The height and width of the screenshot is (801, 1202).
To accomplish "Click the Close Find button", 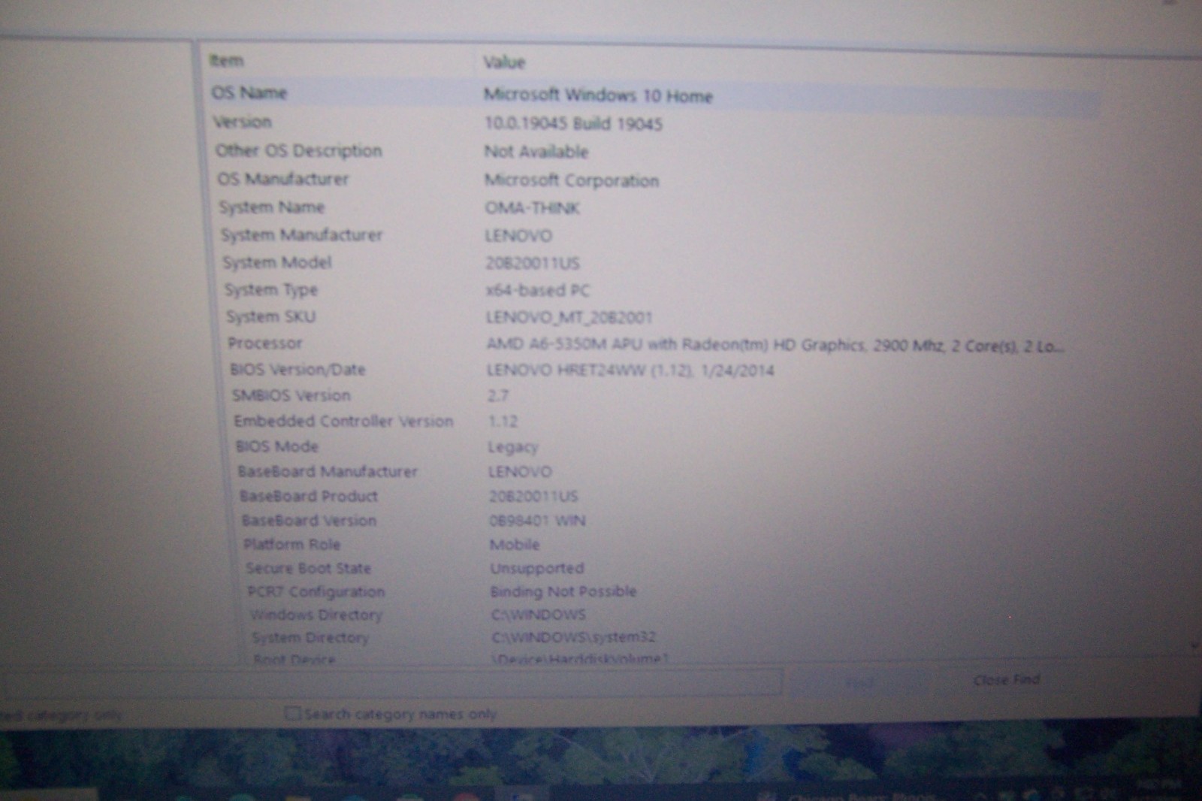I will [x=1006, y=680].
